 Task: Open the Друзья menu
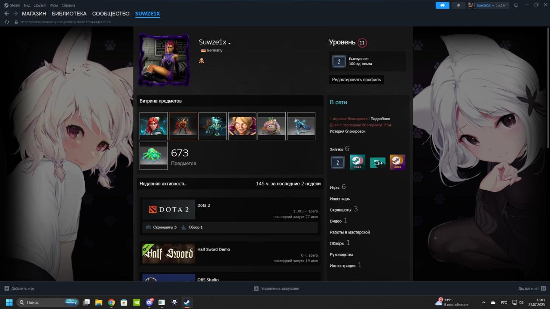pyautogui.click(x=40, y=6)
